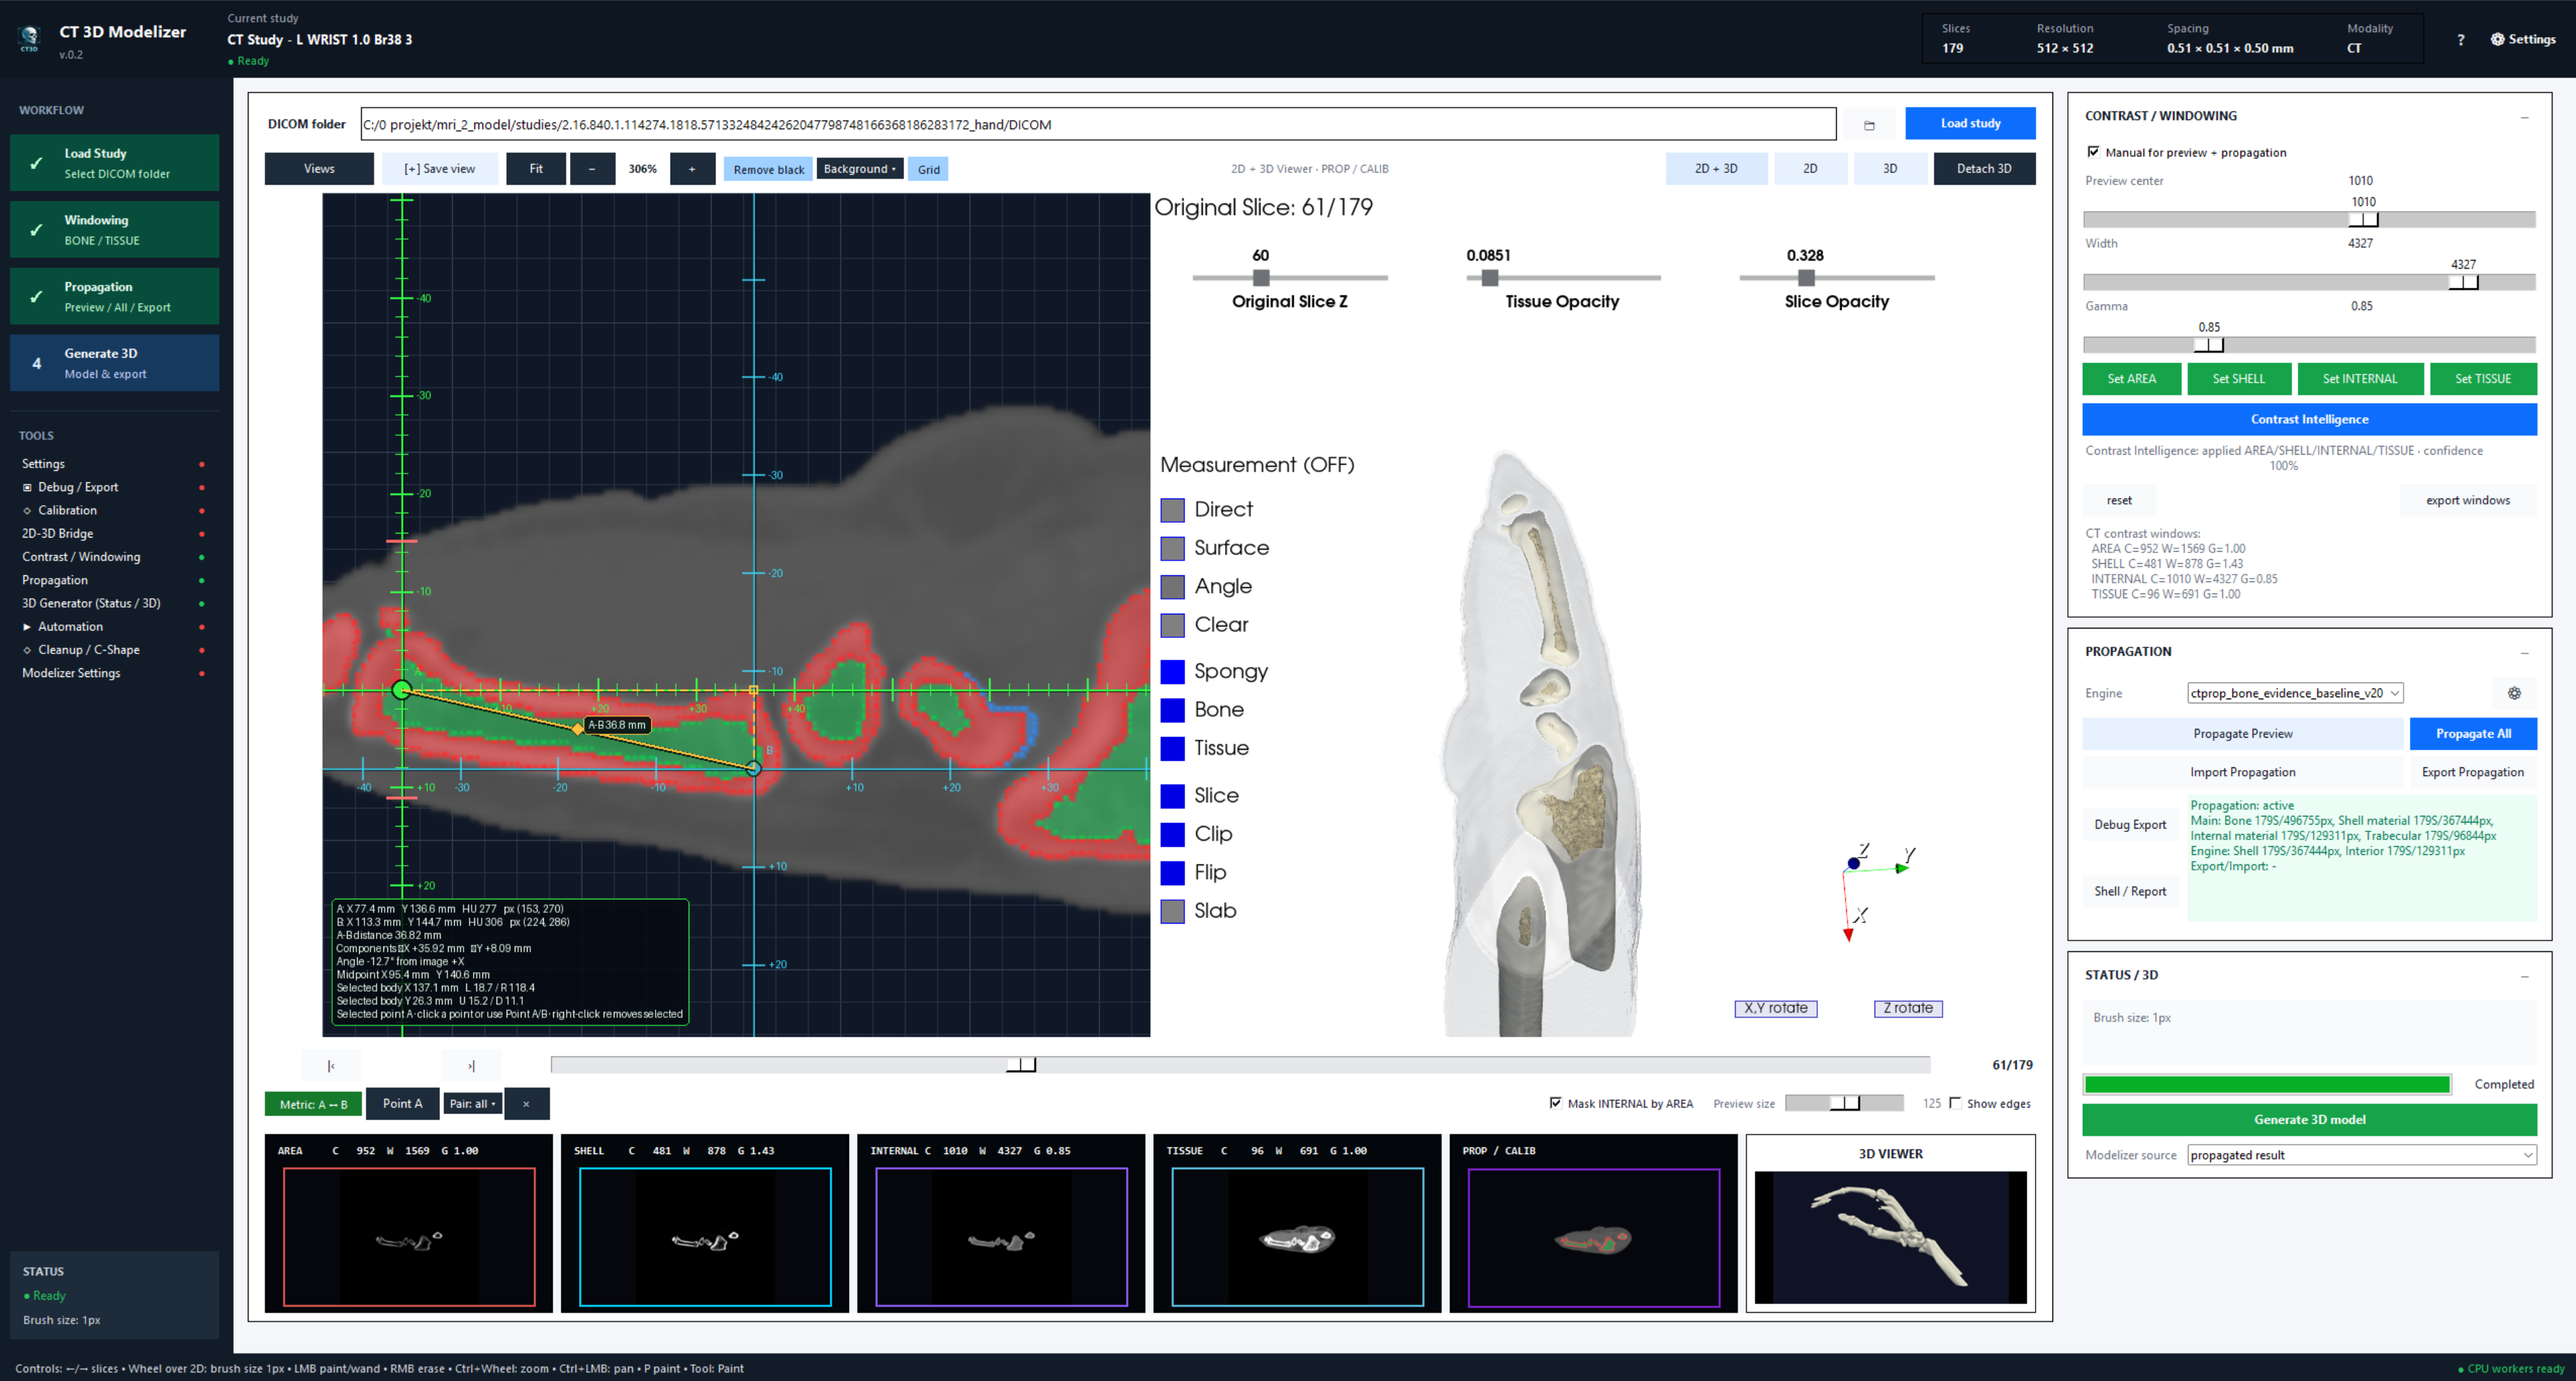Toggle Manual for preview + propagation checkbox
The height and width of the screenshot is (1381, 2576).
2093,152
